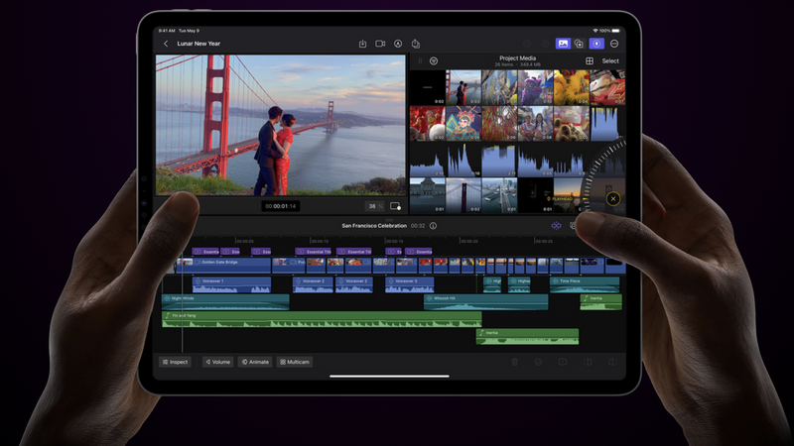Tap the undo icon
The width and height of the screenshot is (794, 446).
tap(527, 44)
